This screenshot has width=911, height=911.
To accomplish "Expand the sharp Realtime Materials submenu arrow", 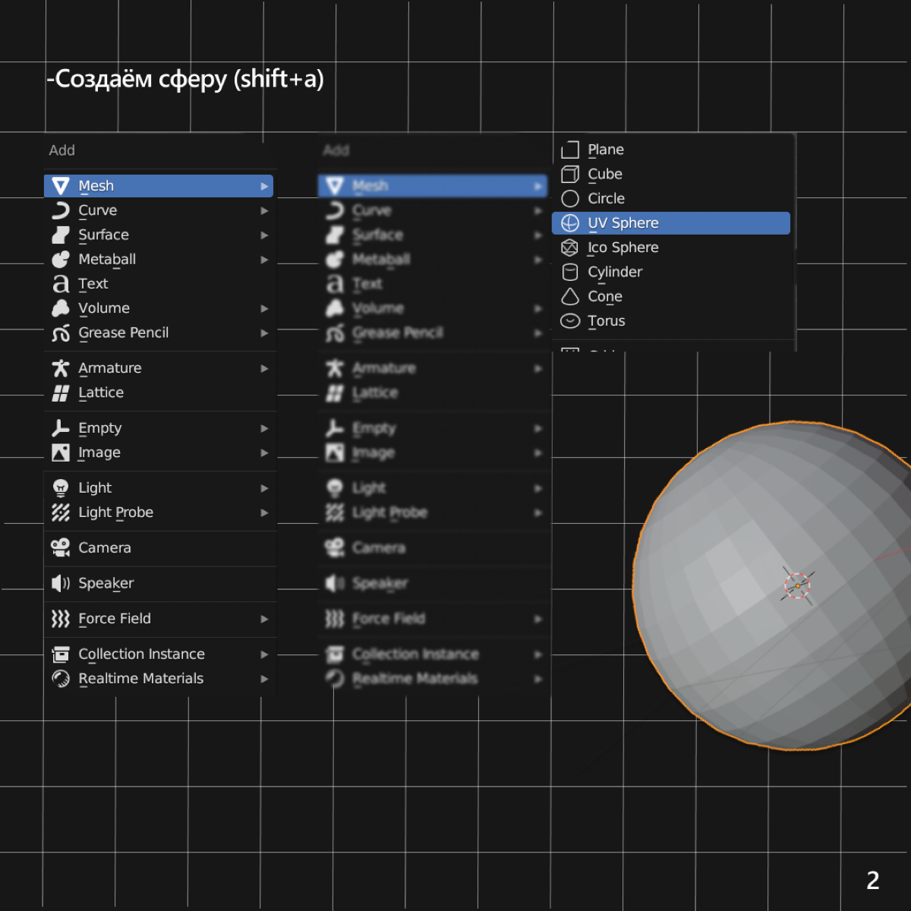I will coord(264,679).
